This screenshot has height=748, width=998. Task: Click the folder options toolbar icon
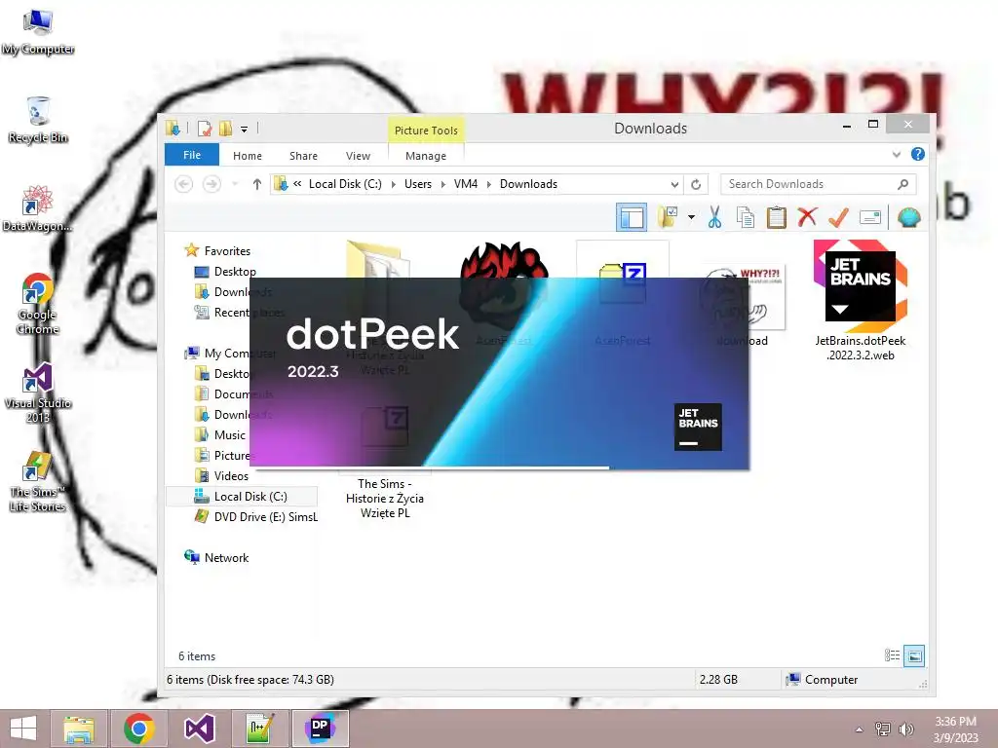[667, 217]
